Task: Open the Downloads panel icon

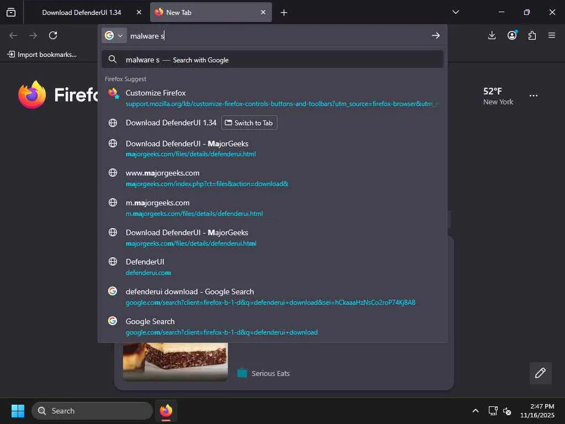Action: [x=492, y=35]
